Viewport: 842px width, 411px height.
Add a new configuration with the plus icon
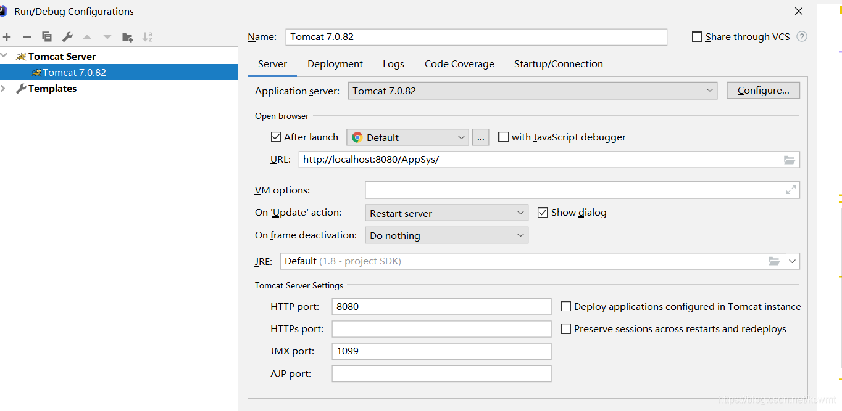click(x=7, y=37)
